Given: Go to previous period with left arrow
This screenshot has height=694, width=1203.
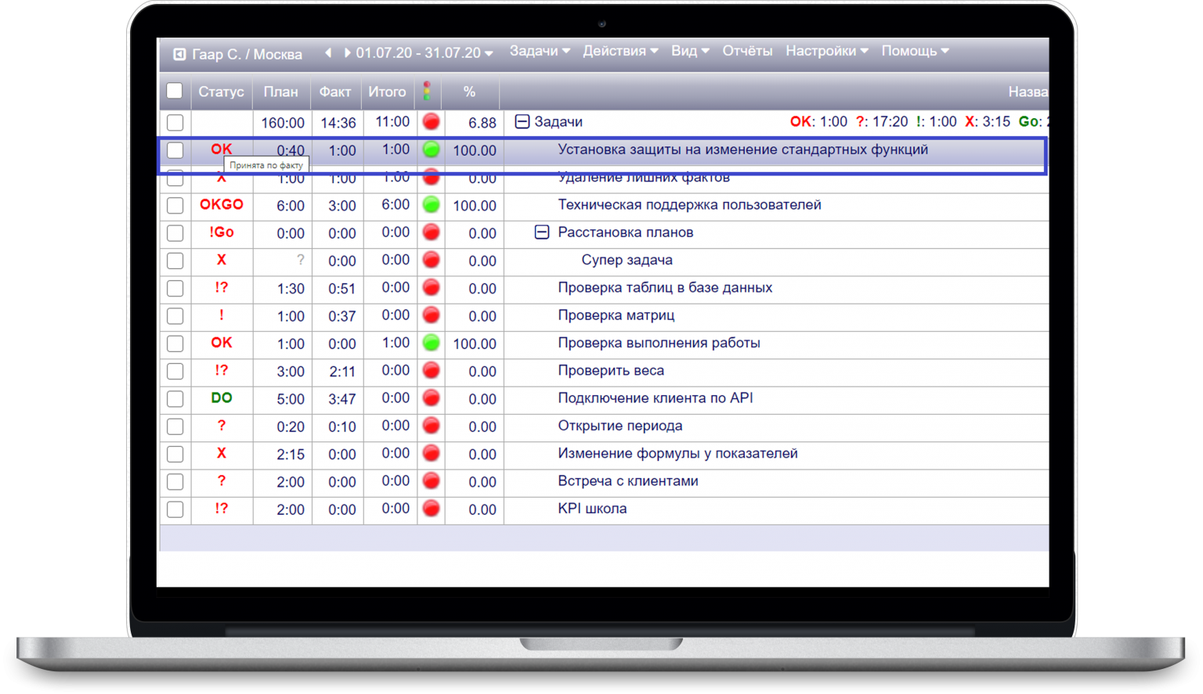Looking at the screenshot, I should pos(328,52).
